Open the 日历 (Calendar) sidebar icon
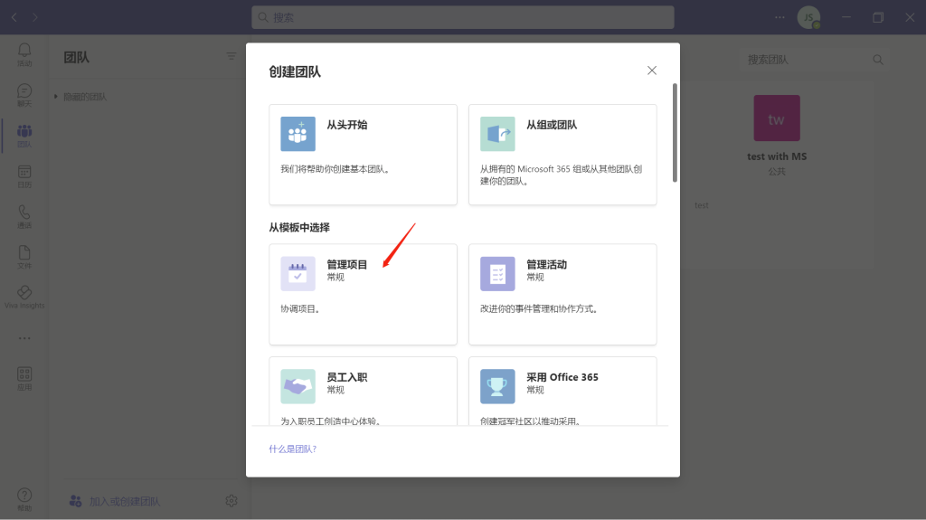Screen dimensions: 926x520 tap(24, 175)
